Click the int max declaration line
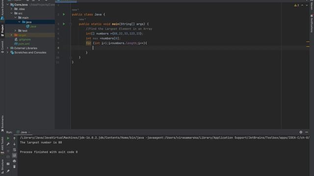314x176 pixels. click(103, 38)
